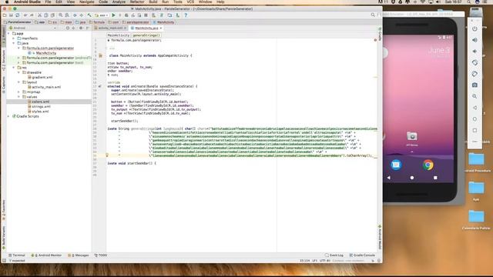
Task: Open Chrome app on emulator screen
Action: click(x=428, y=165)
